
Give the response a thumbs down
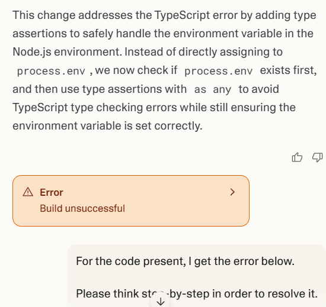click(x=317, y=157)
